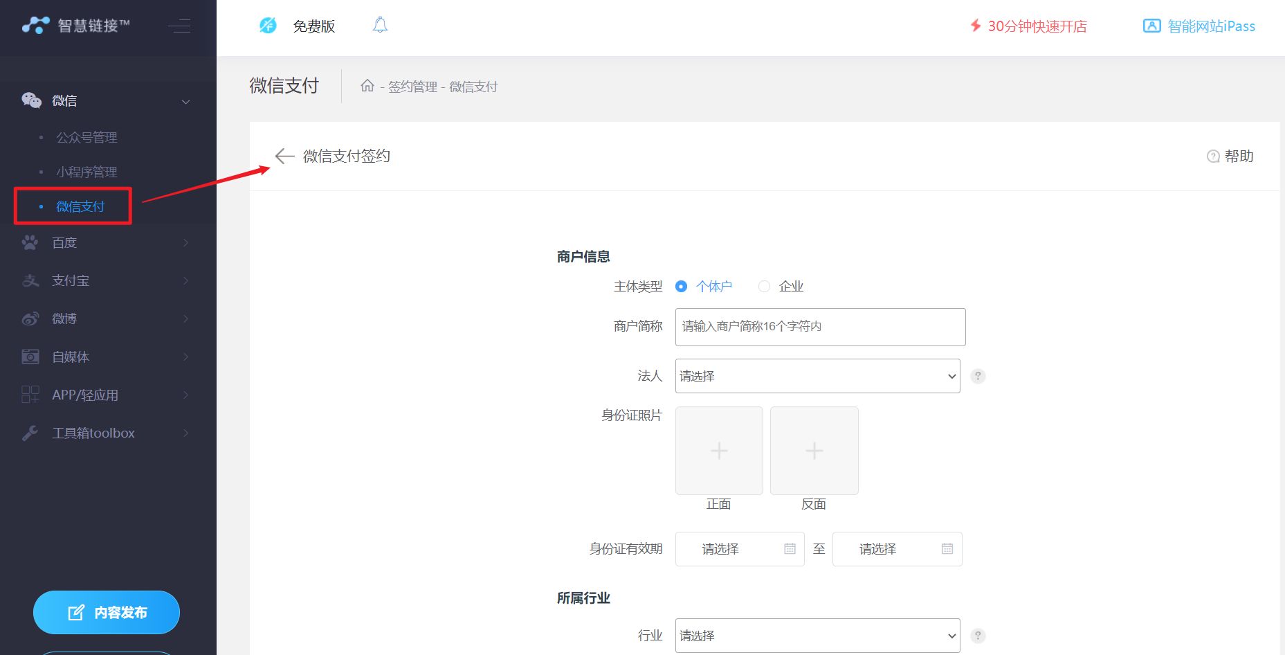Click the 帮助 link

(x=1239, y=156)
